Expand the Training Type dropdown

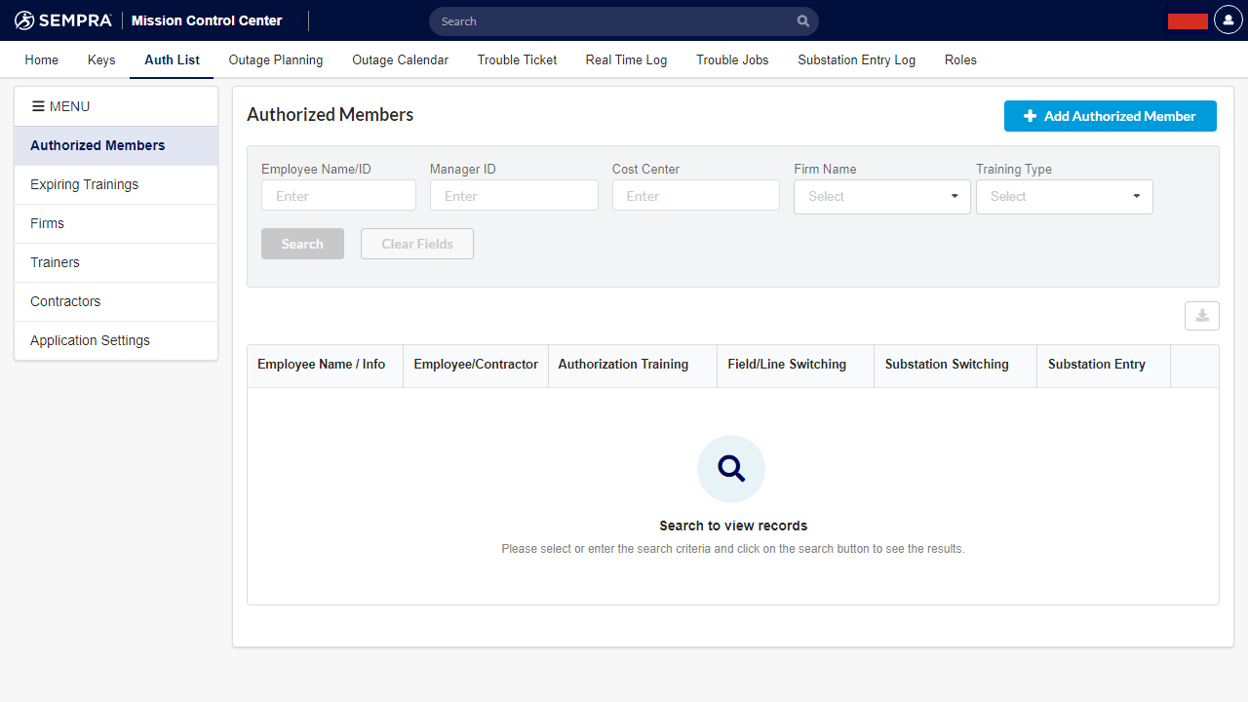point(1064,196)
